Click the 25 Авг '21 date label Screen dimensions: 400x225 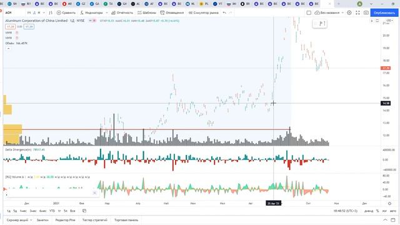274,203
